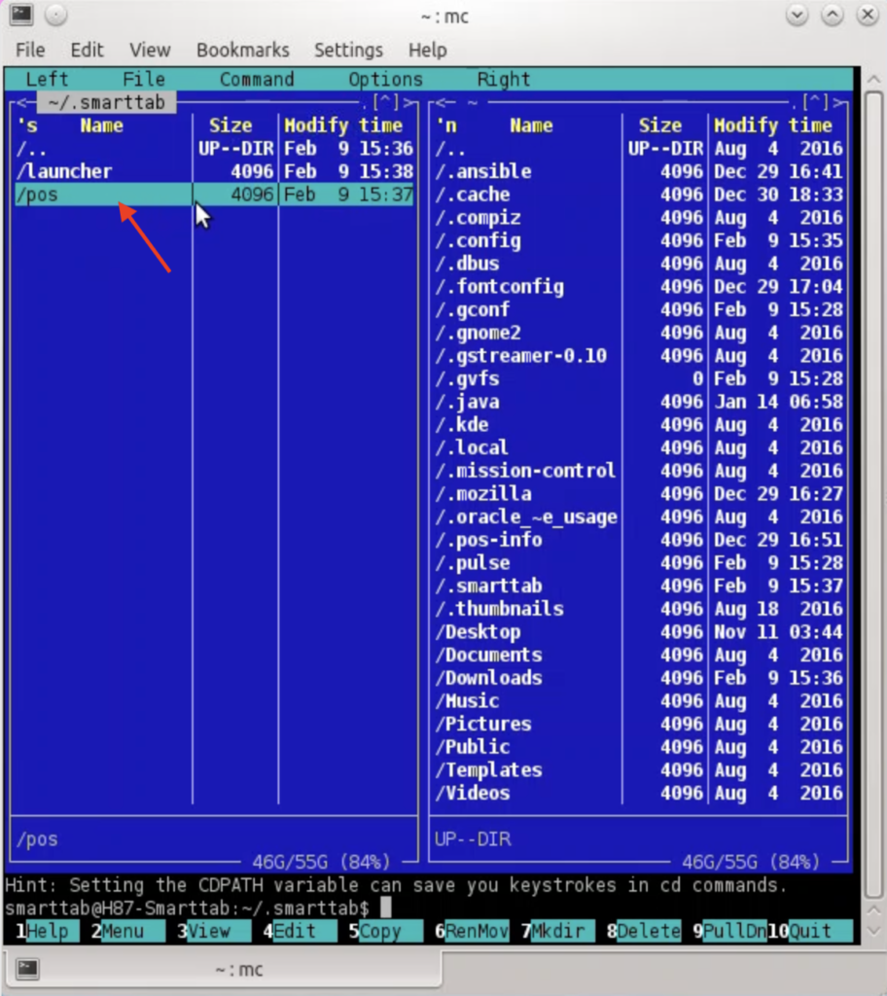
Task: Open the Command menu in the mc menu bar
Action: pyautogui.click(x=256, y=79)
